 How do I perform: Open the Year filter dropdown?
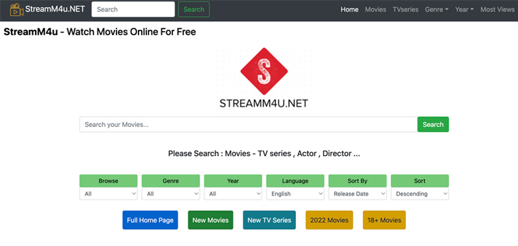point(233,194)
